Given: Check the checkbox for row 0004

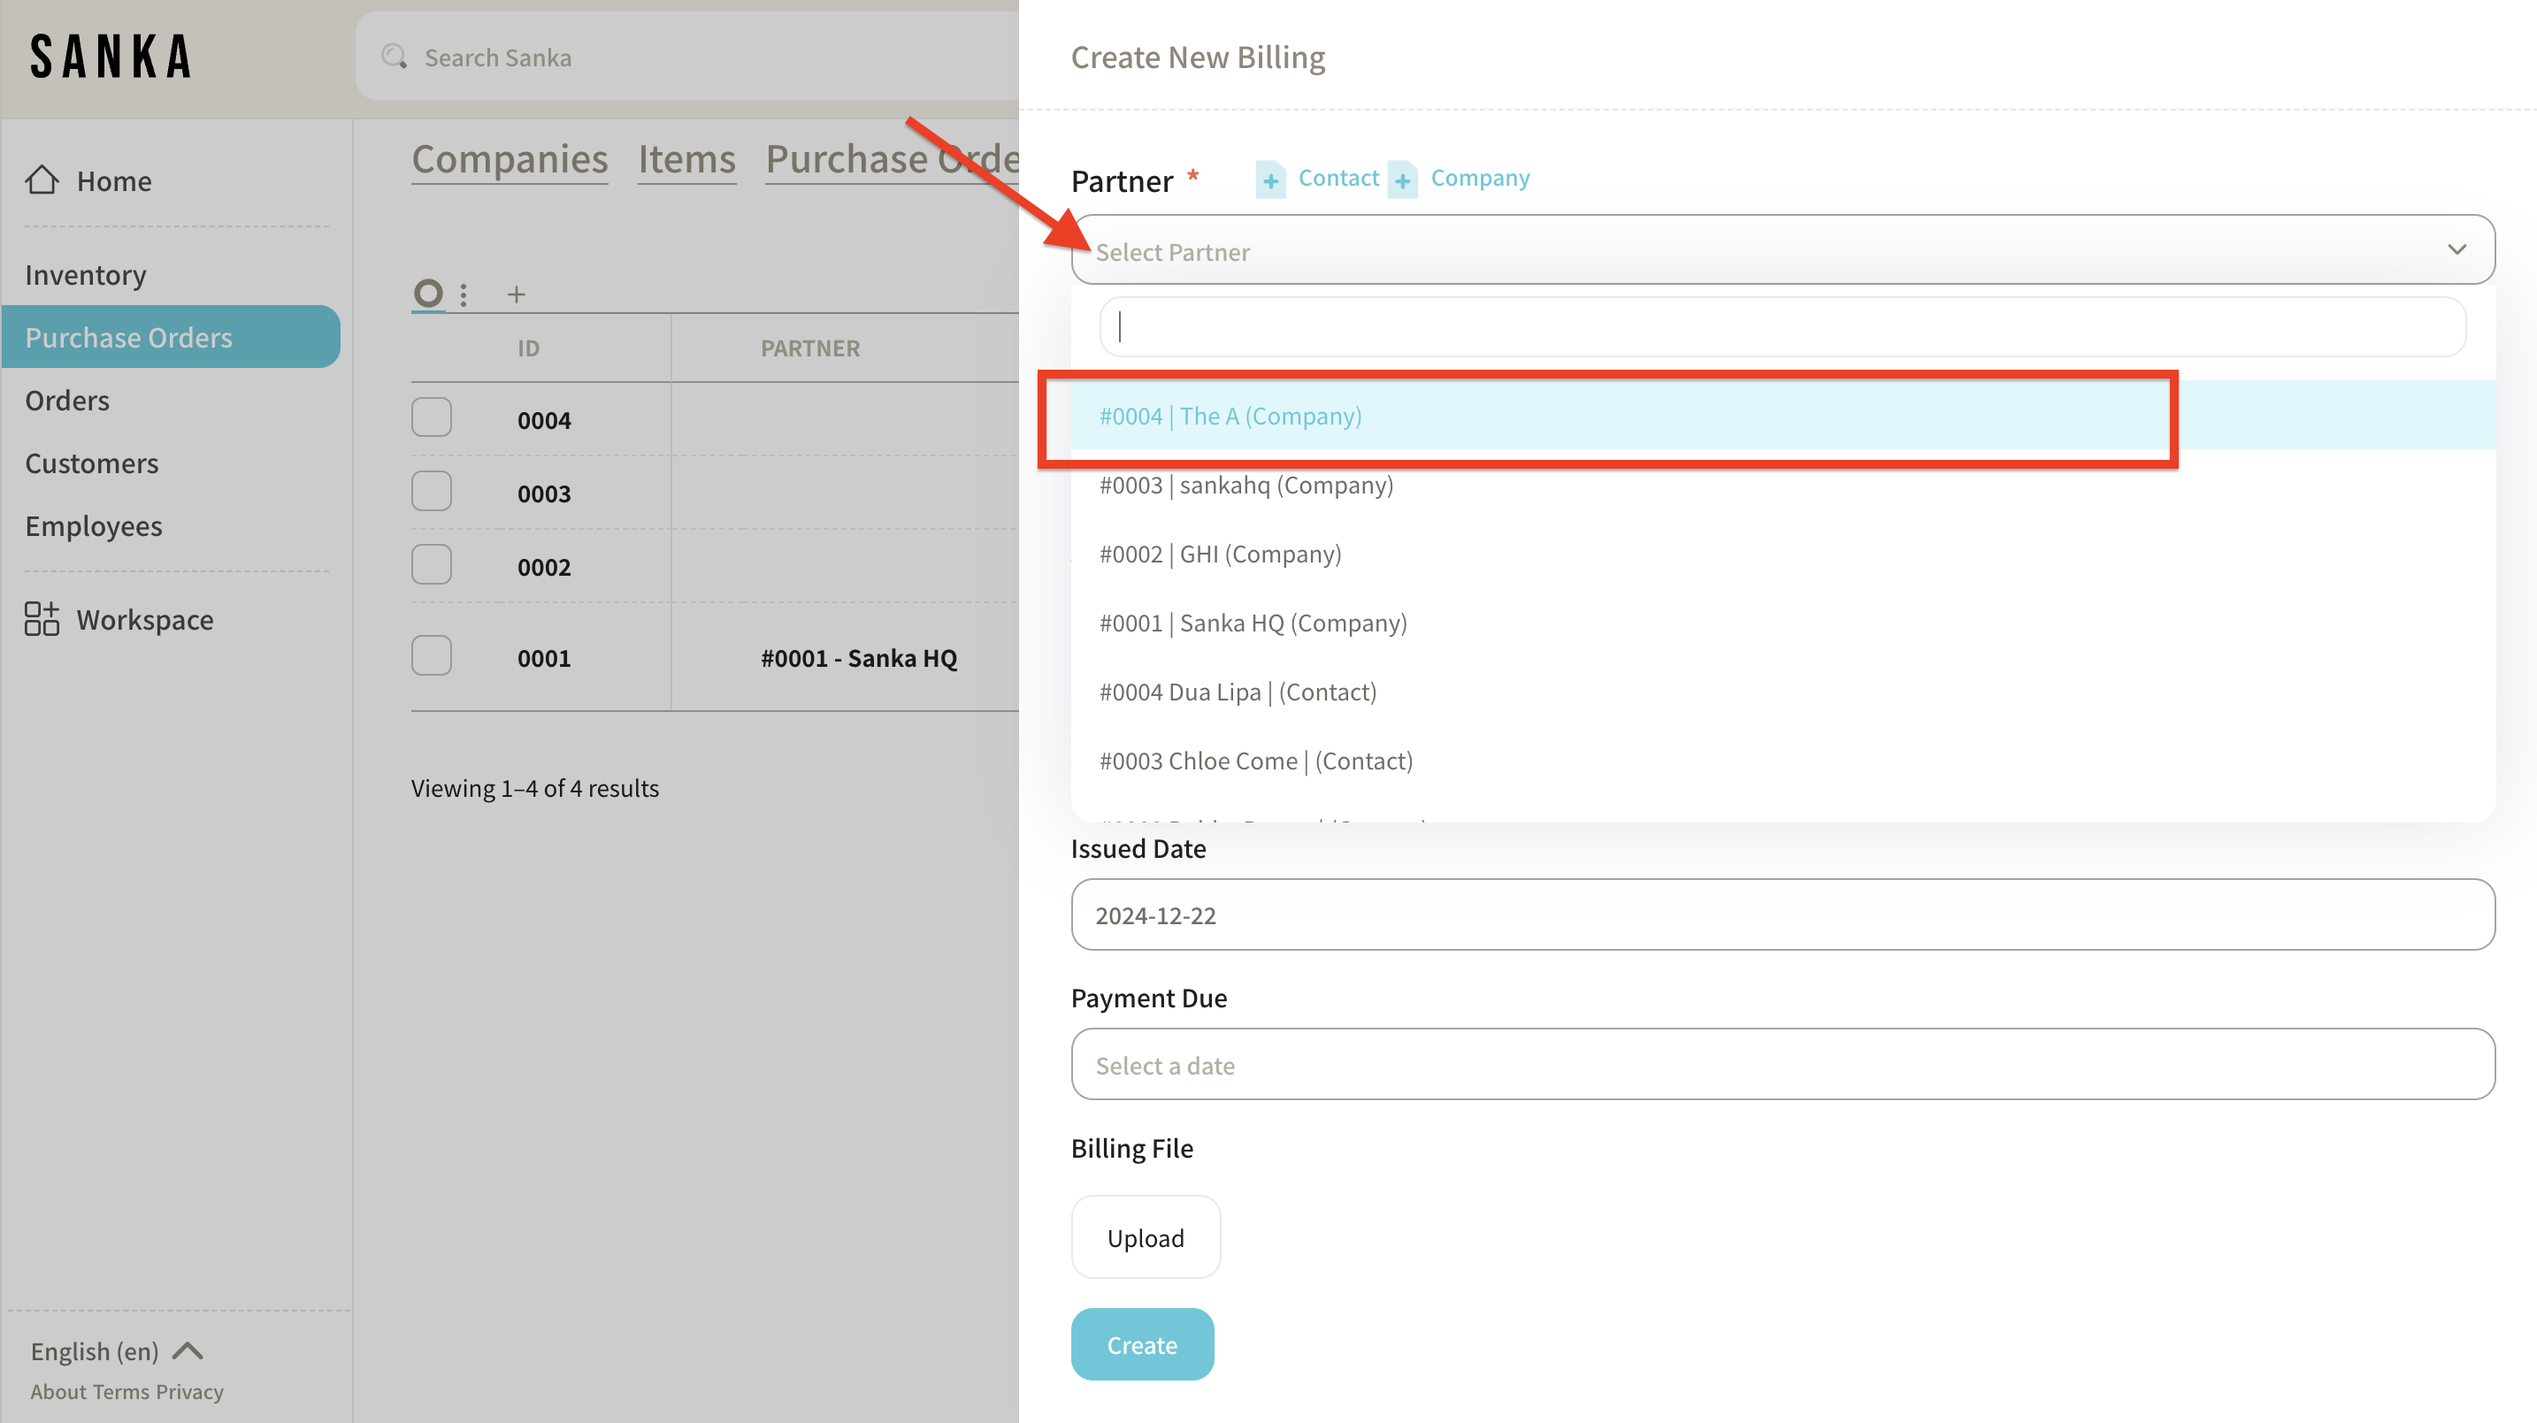Looking at the screenshot, I should tap(432, 417).
